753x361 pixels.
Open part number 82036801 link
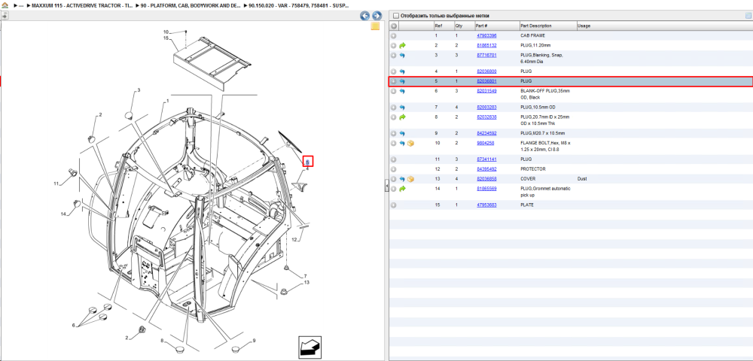[486, 81]
